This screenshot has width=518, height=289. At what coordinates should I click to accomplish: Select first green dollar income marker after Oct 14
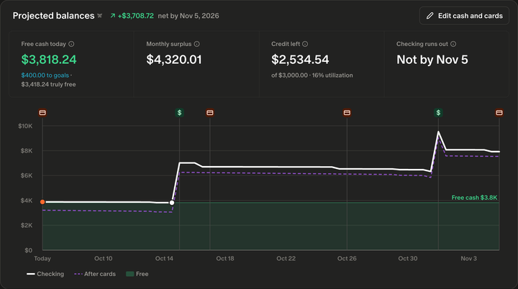coord(179,113)
